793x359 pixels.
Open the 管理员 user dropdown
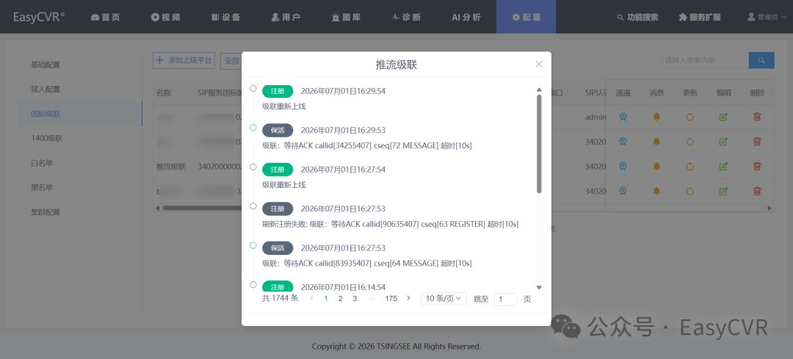(767, 17)
